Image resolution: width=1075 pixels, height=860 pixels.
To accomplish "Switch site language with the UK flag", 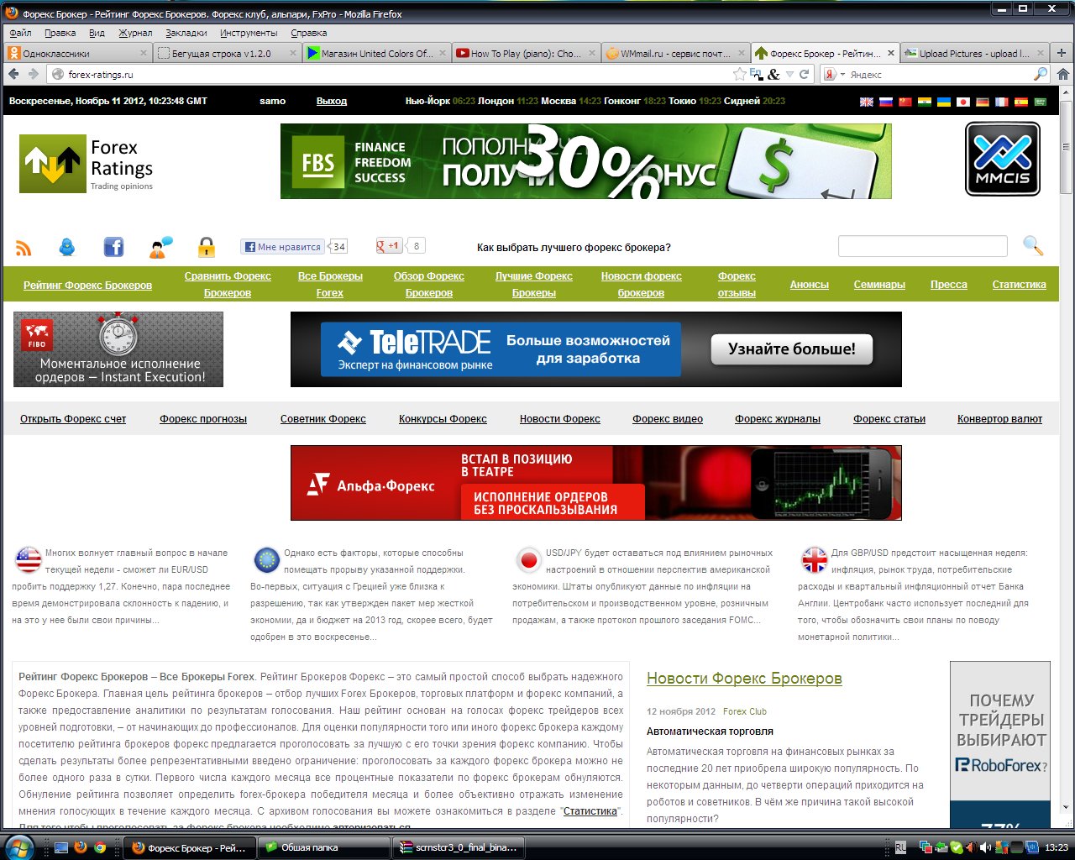I will tap(867, 102).
